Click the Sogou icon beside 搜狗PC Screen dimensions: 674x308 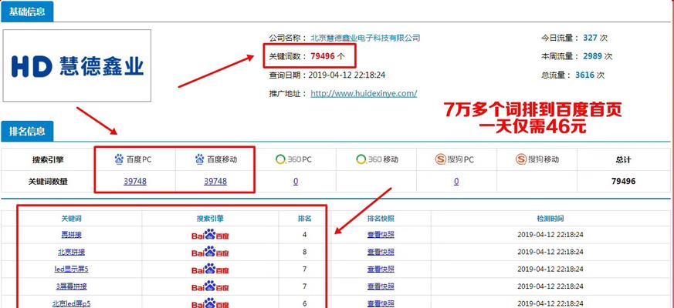(441, 159)
